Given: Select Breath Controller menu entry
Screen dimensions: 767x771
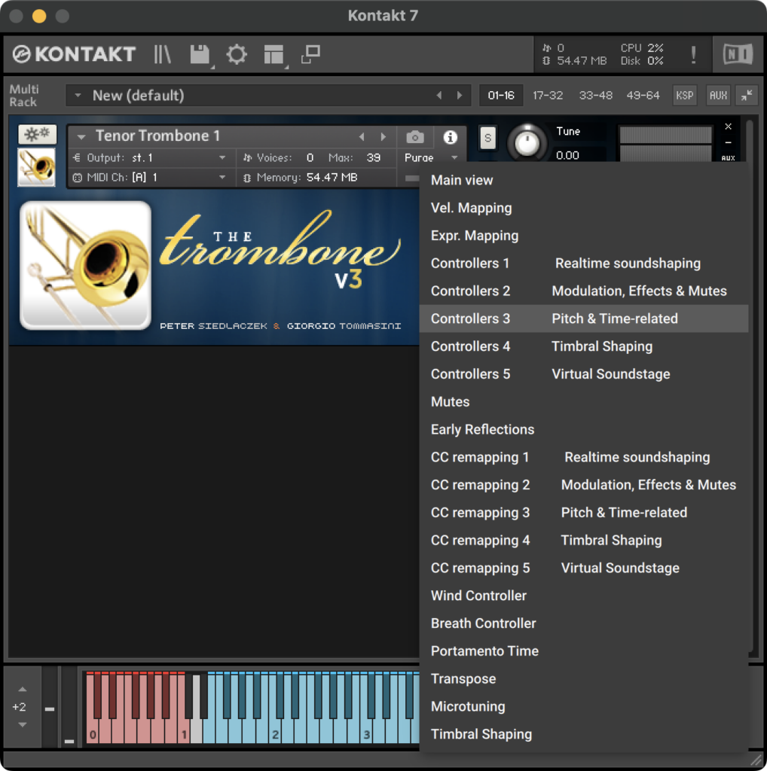Looking at the screenshot, I should tap(584, 623).
